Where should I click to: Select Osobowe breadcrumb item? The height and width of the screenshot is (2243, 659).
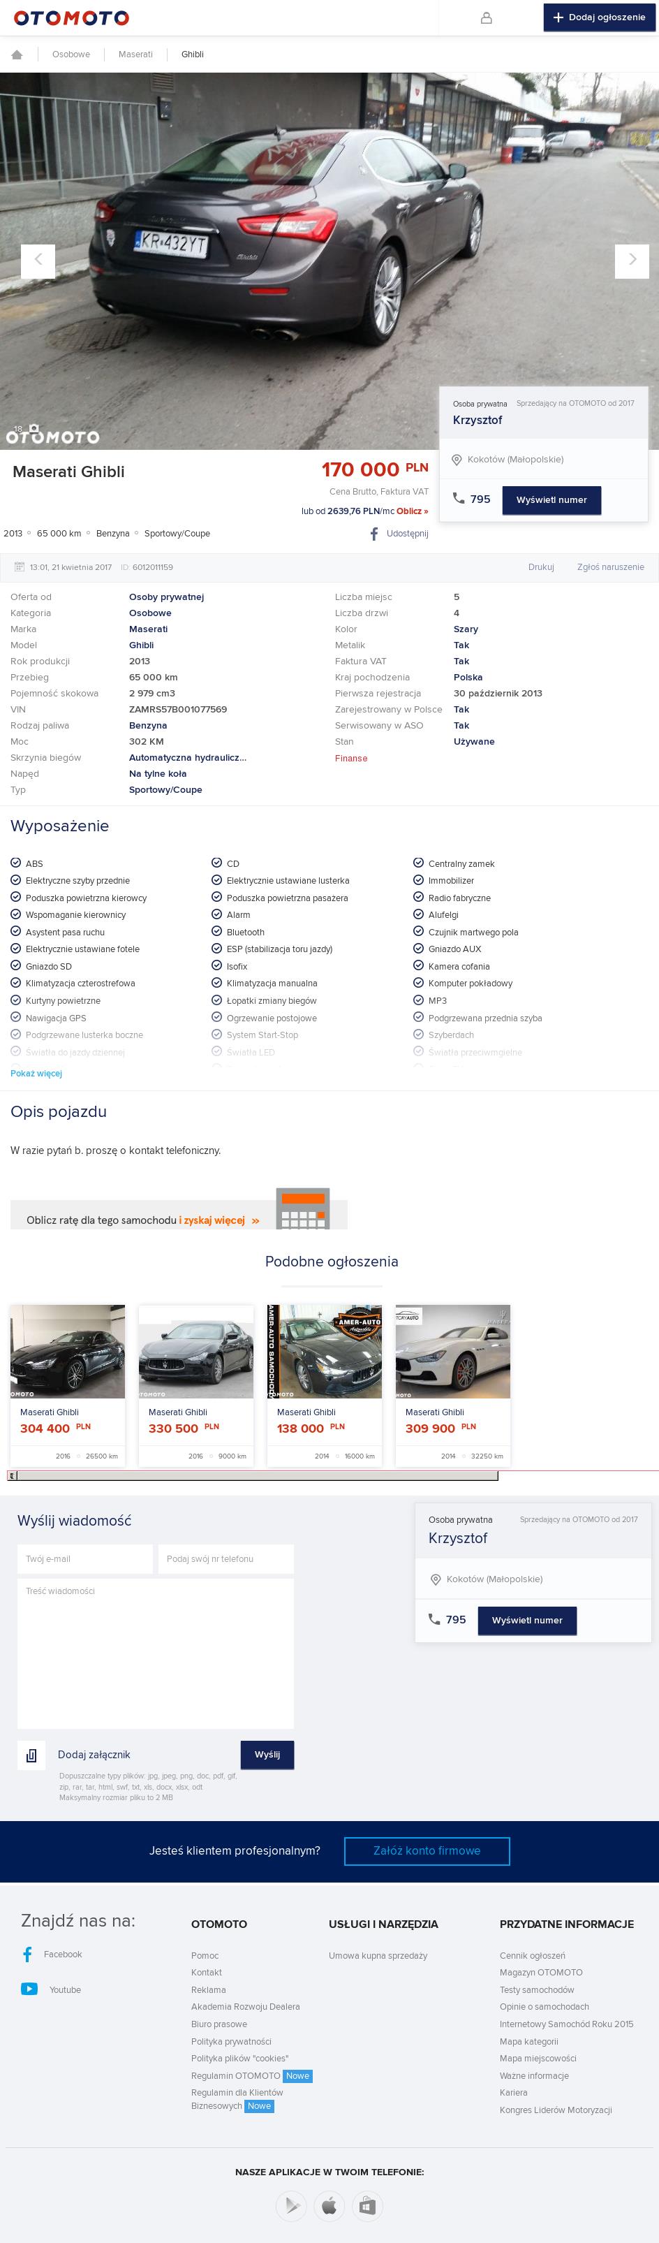pos(71,54)
